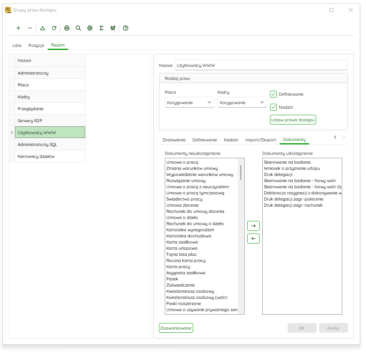Open the Kadry rights dropdown
The height and width of the screenshot is (353, 366).
[x=242, y=103]
